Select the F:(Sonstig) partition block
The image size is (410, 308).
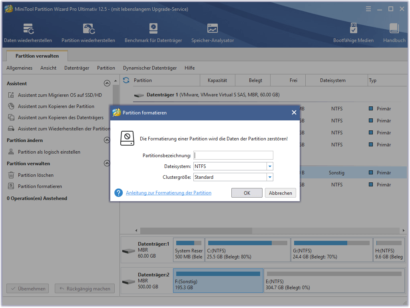point(218,280)
